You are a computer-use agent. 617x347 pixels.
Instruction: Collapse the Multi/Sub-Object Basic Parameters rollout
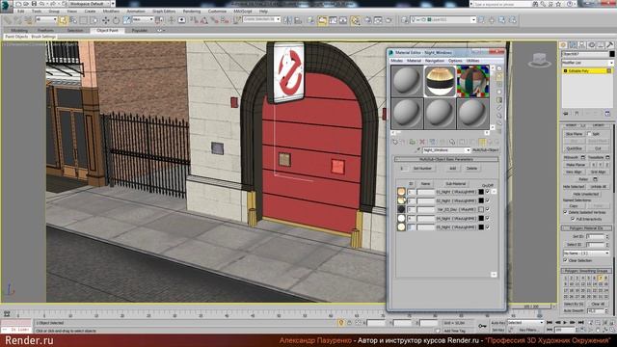[x=446, y=159]
